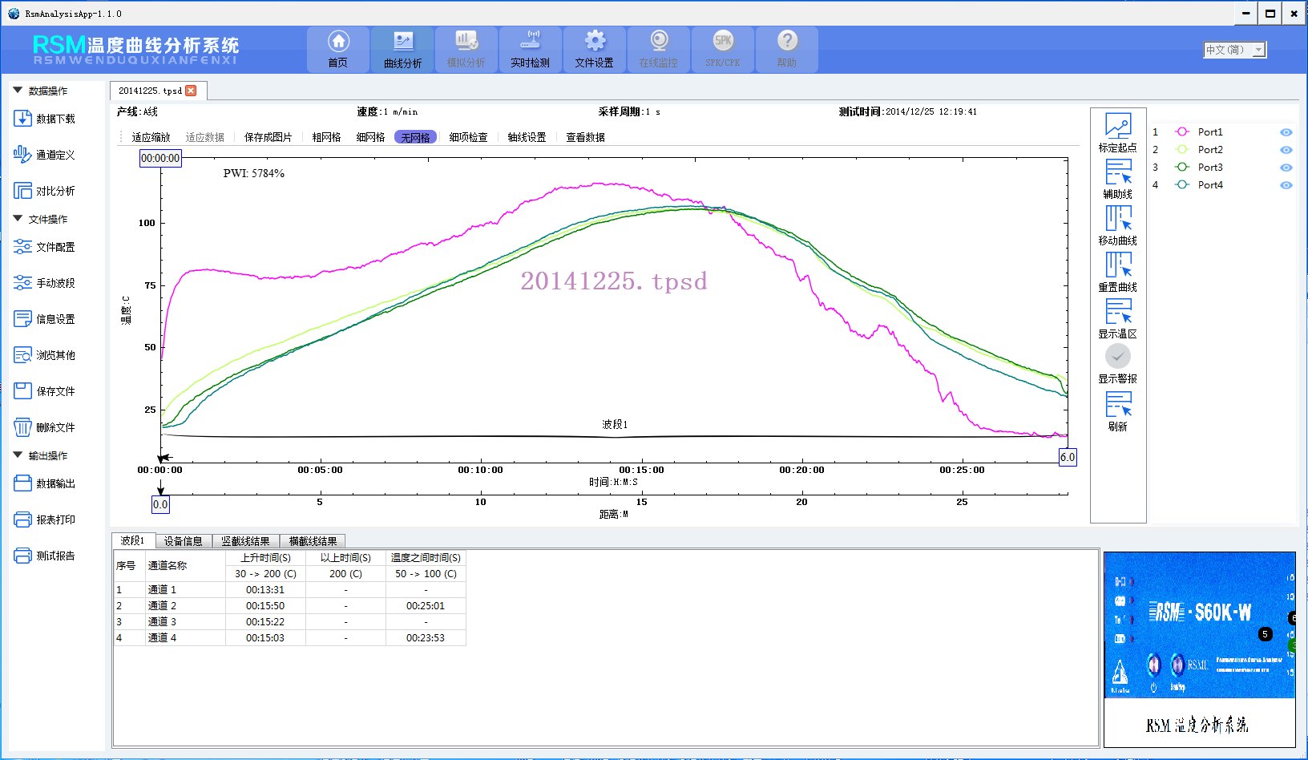The height and width of the screenshot is (760, 1308).
Task: Click 数据下载 download icon in sidebar
Action: pyautogui.click(x=22, y=119)
